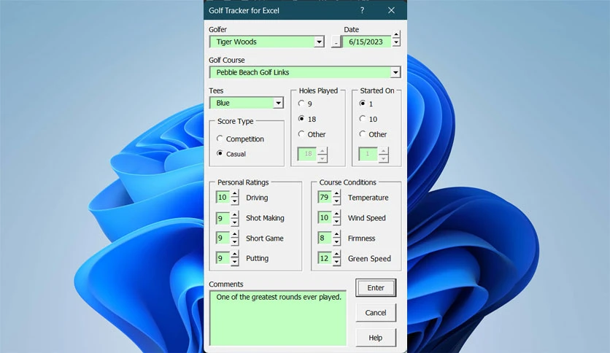The image size is (610, 353).
Task: Click the Driving rating field
Action: click(223, 197)
